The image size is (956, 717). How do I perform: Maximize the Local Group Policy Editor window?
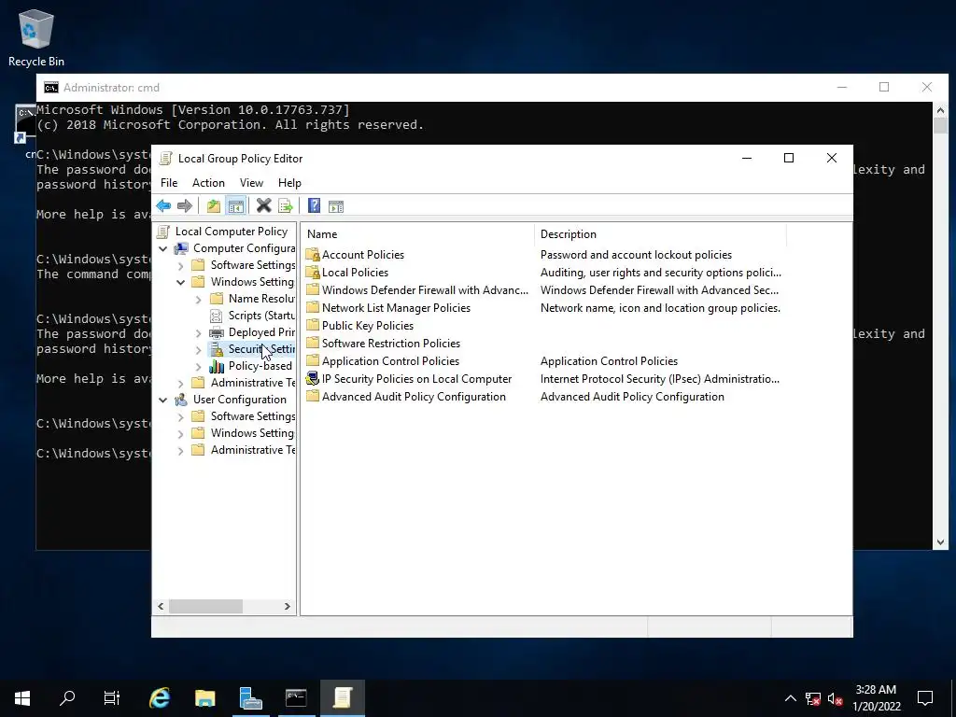click(788, 158)
